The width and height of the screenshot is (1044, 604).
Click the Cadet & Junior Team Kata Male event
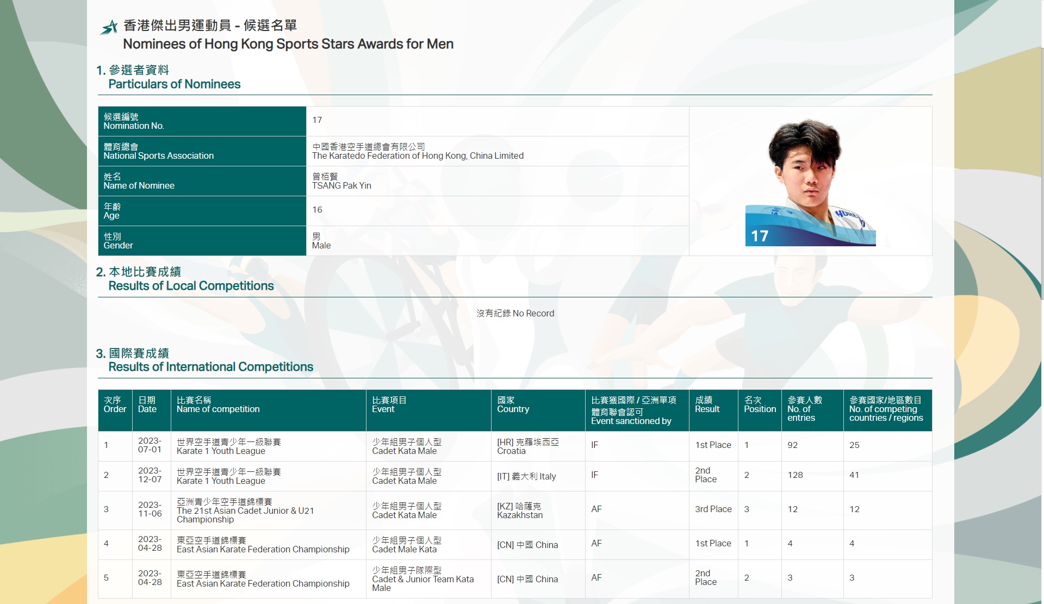[x=422, y=579]
